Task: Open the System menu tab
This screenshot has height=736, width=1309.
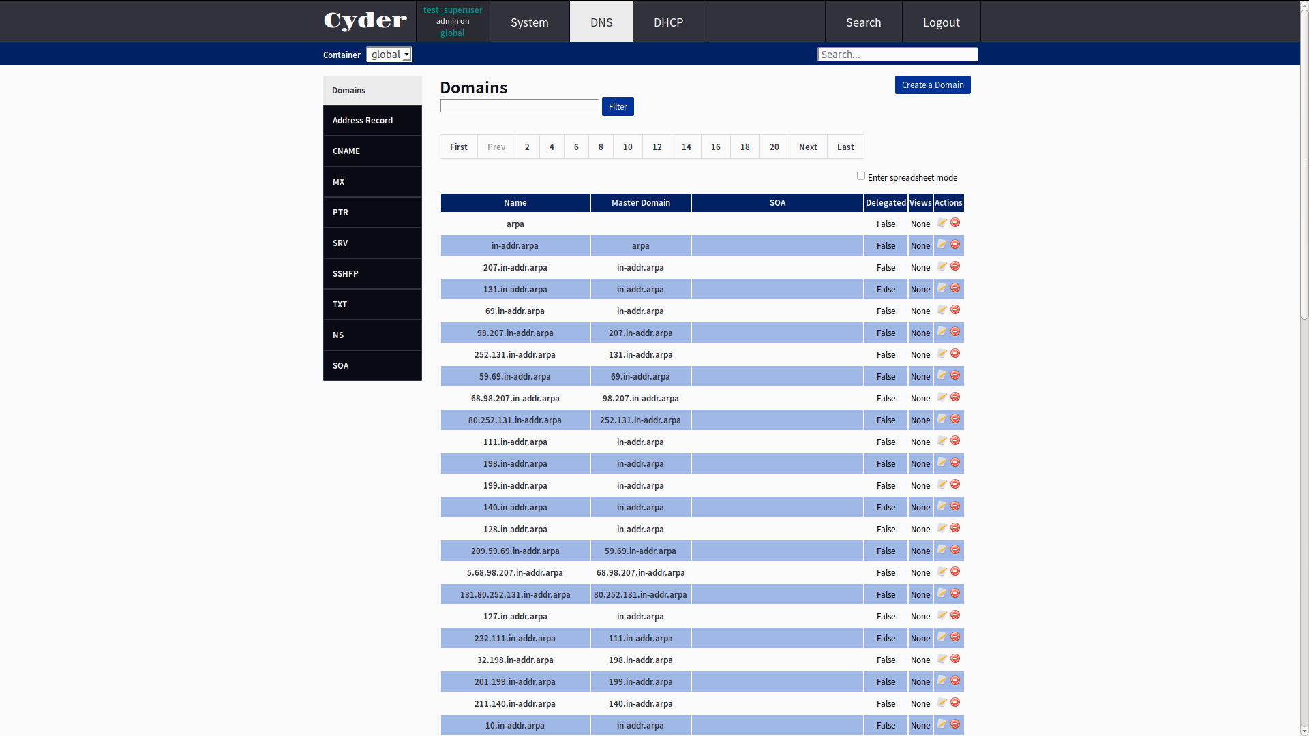Action: 529,22
